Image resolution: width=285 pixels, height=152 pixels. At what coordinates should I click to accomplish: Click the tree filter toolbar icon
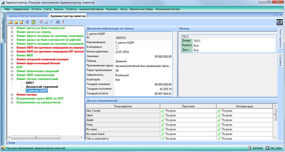click(x=27, y=22)
